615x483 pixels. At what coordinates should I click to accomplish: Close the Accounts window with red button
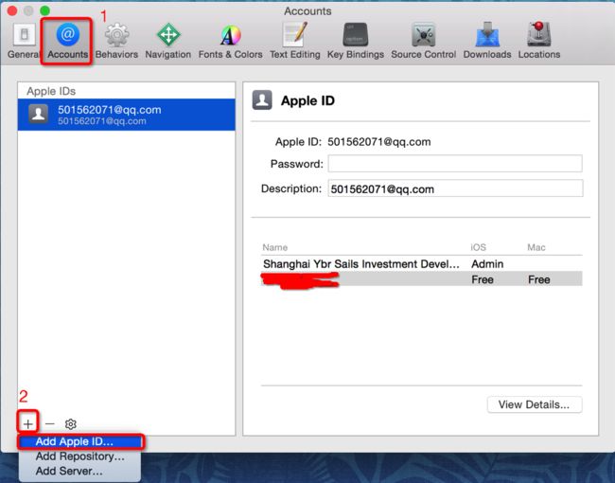pos(11,10)
